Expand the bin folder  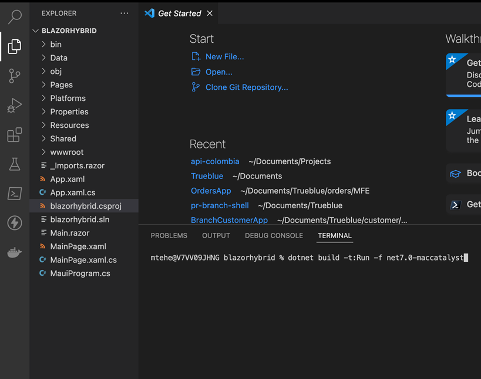tap(56, 44)
